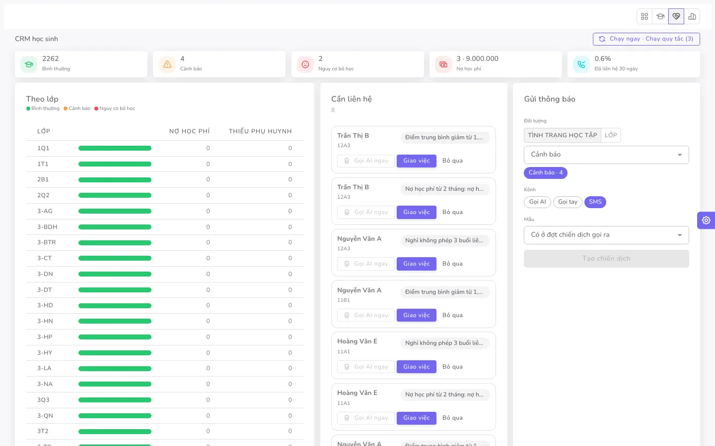
Task: Toggle the SMS channel chip
Action: 595,202
